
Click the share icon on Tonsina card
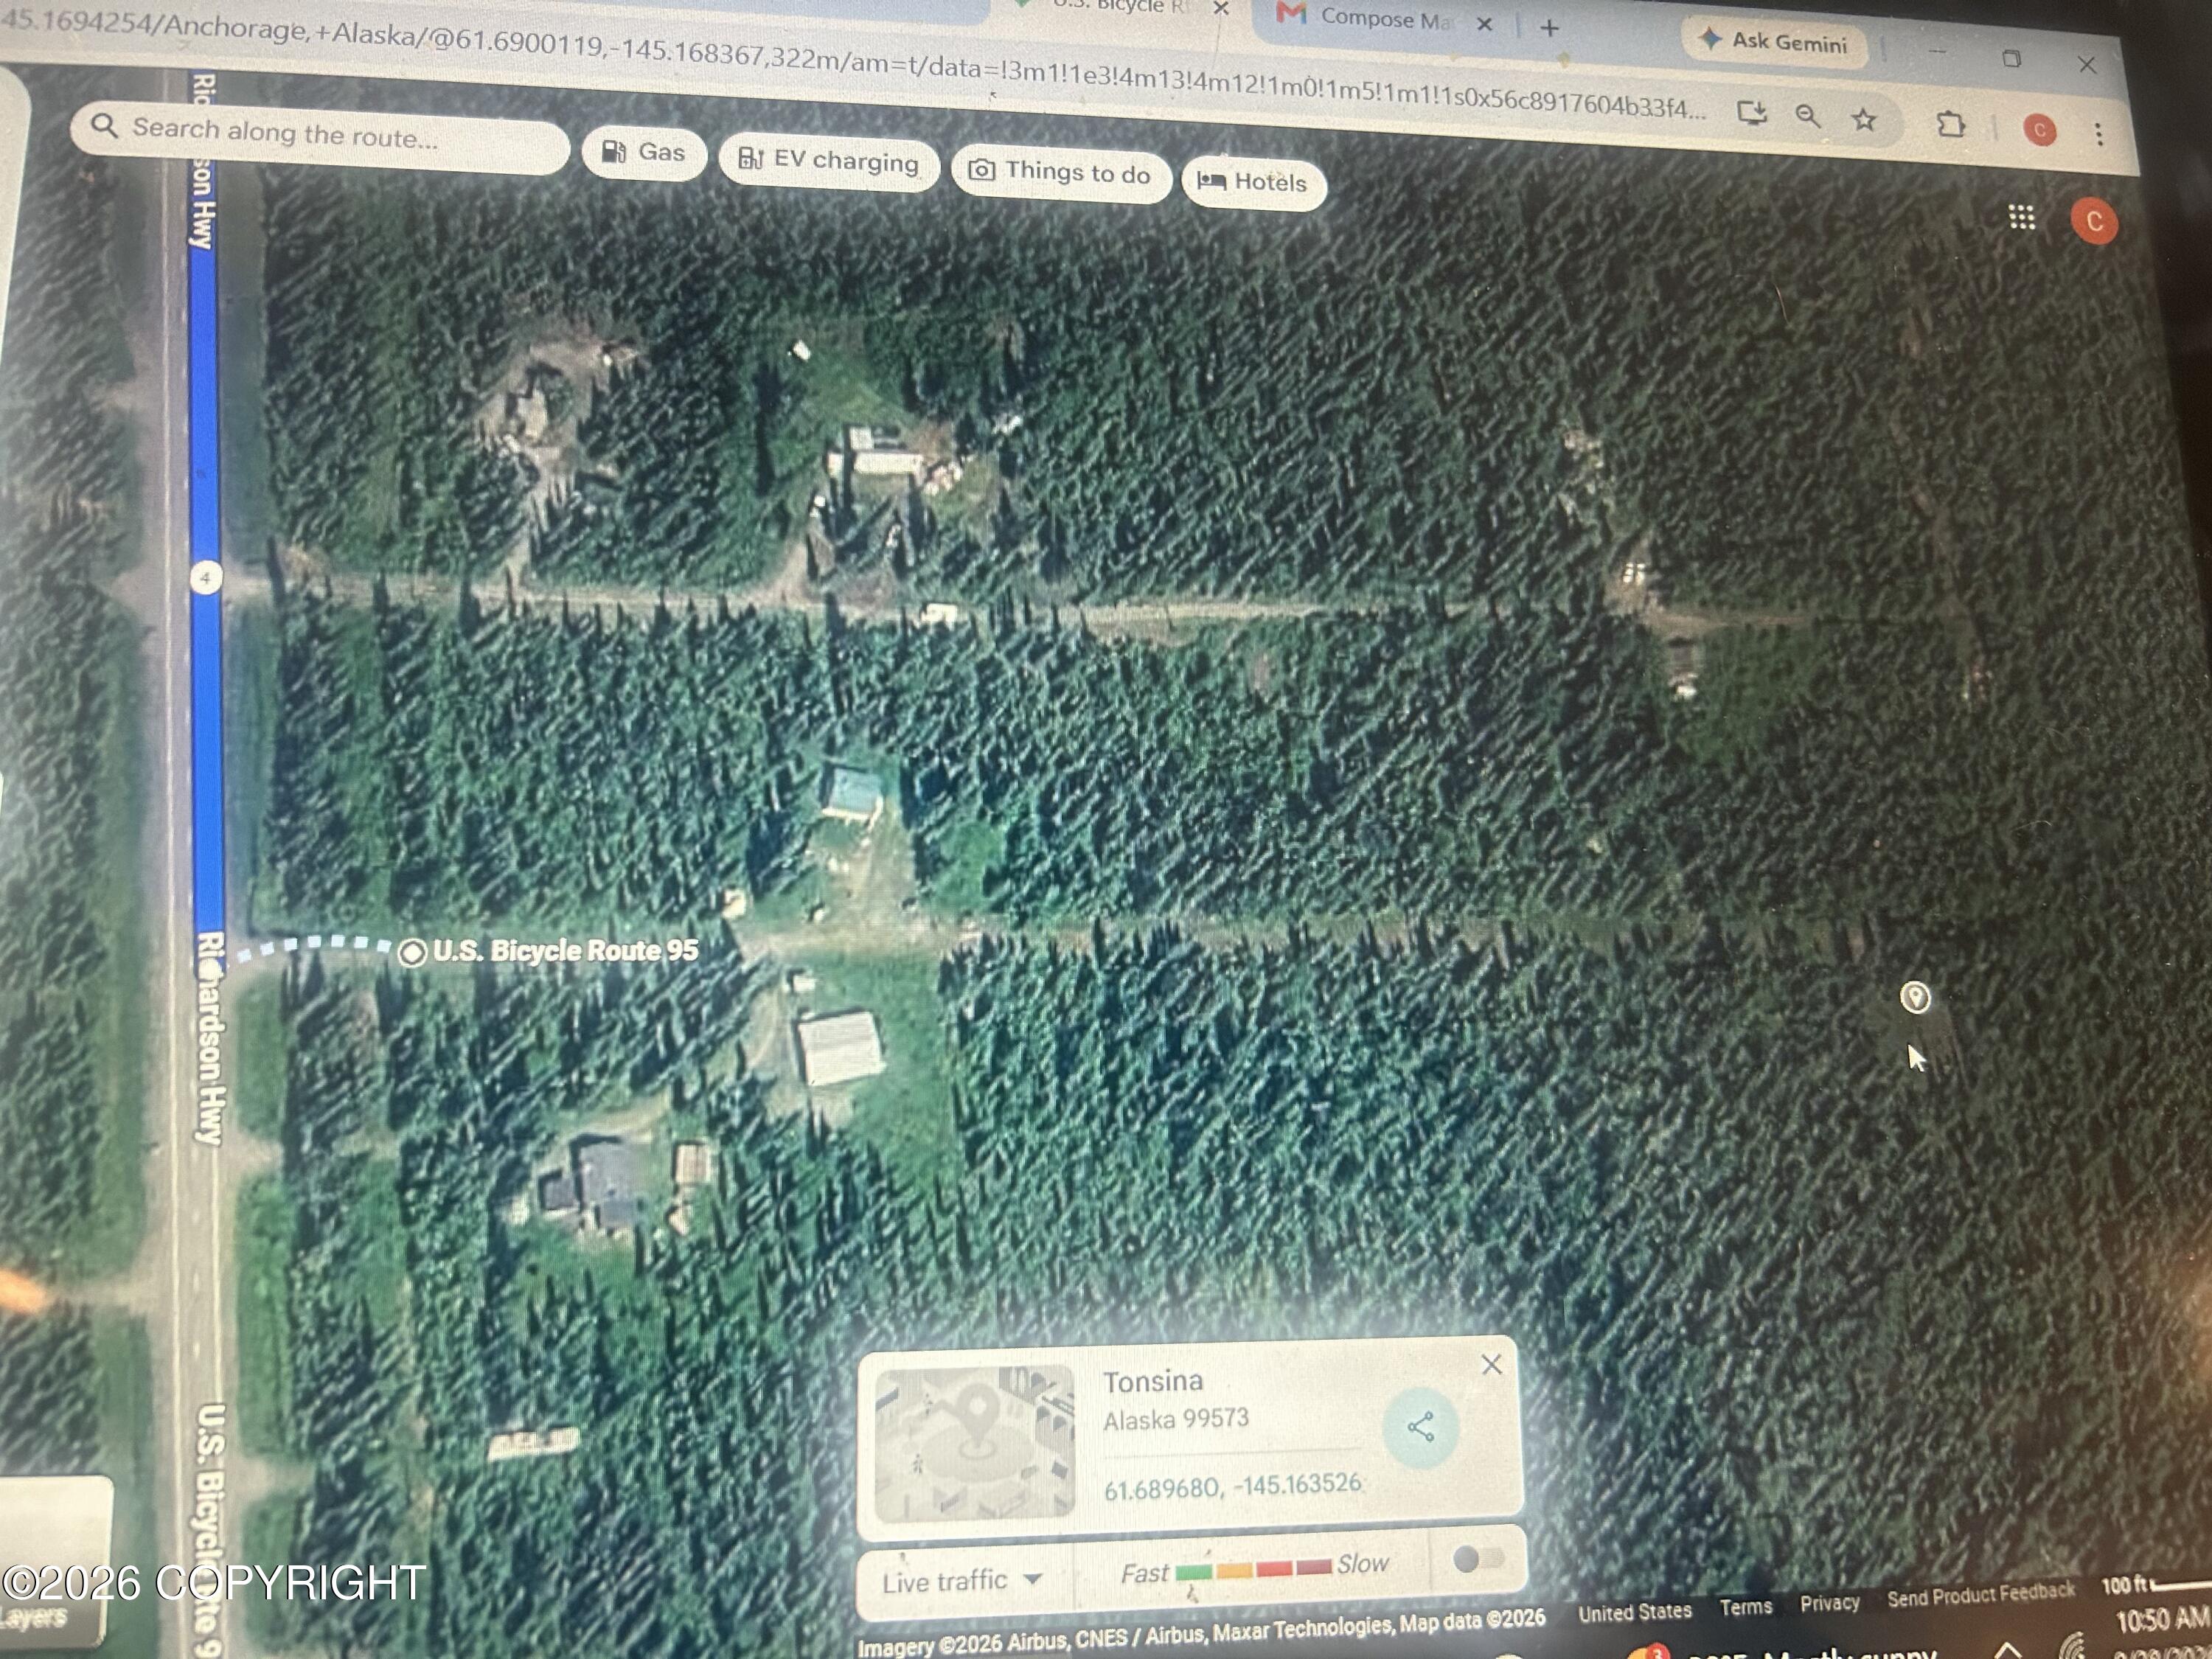click(x=1420, y=1427)
